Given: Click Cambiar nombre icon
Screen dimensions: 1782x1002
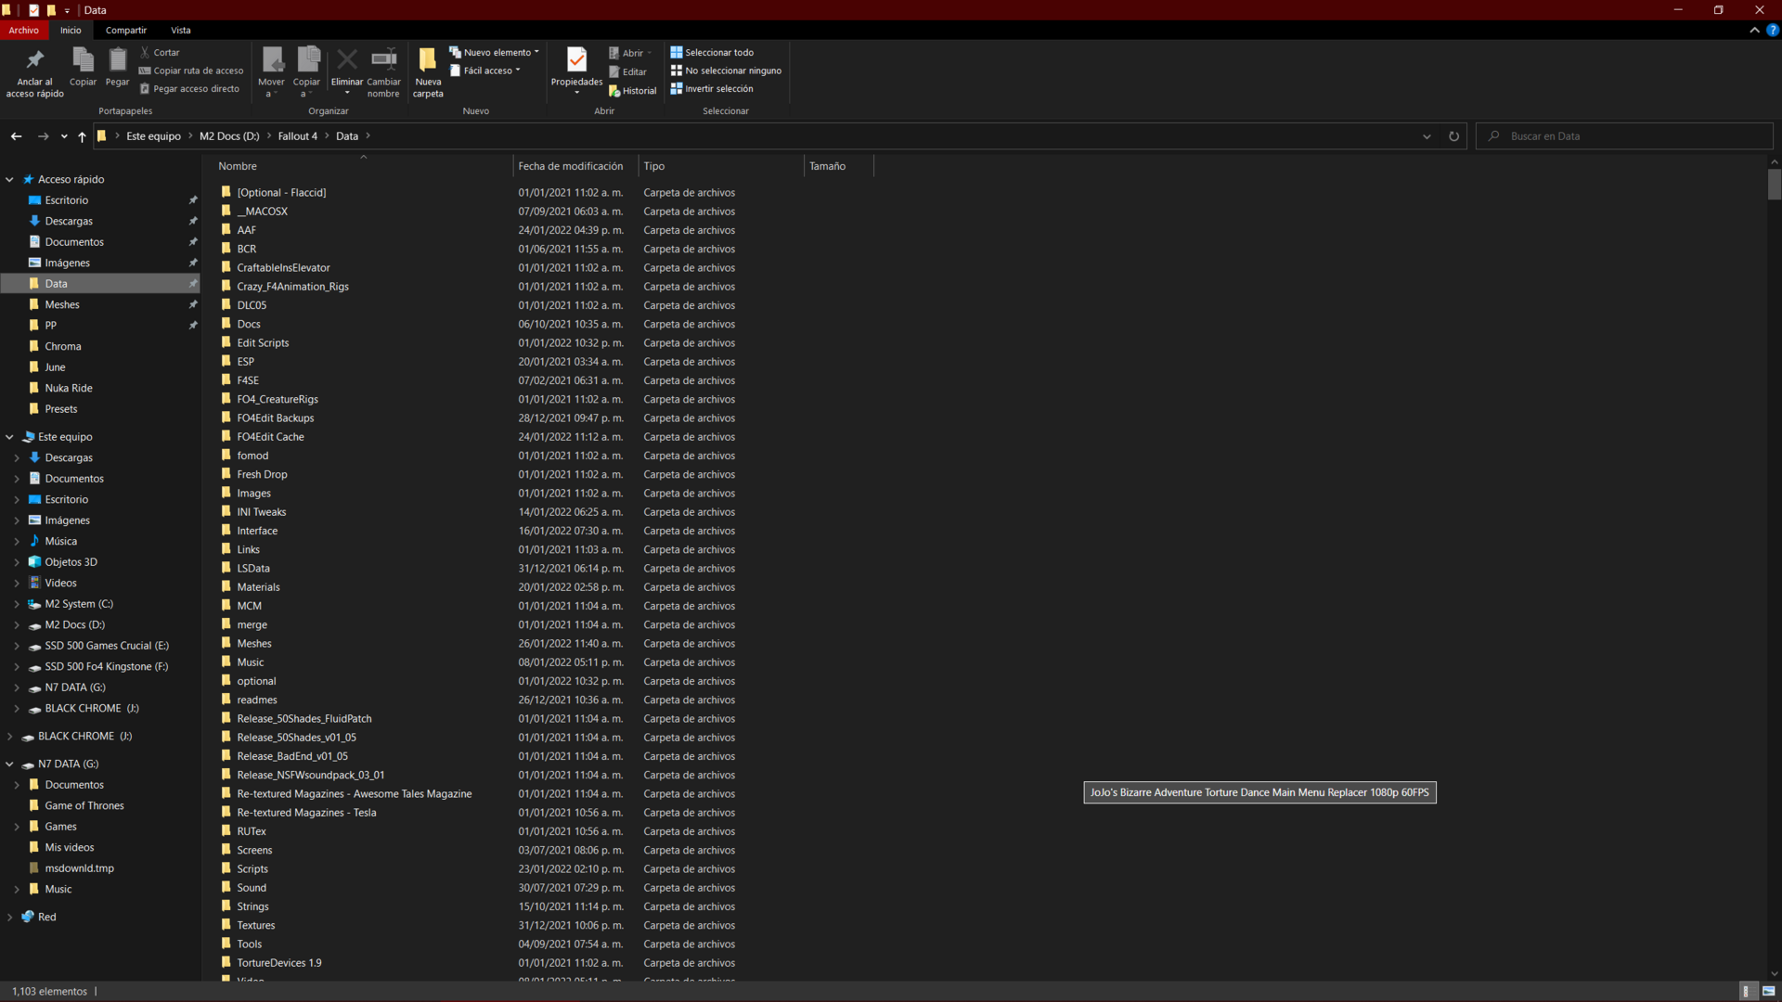Looking at the screenshot, I should tap(383, 60).
